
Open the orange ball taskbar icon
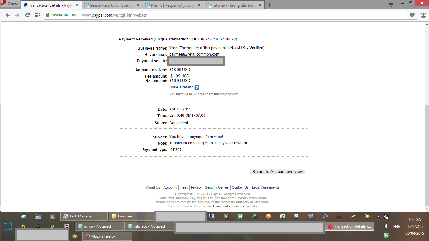367,216
